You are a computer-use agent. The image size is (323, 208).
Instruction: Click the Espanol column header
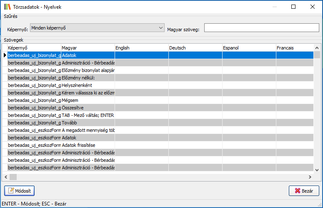[249, 48]
